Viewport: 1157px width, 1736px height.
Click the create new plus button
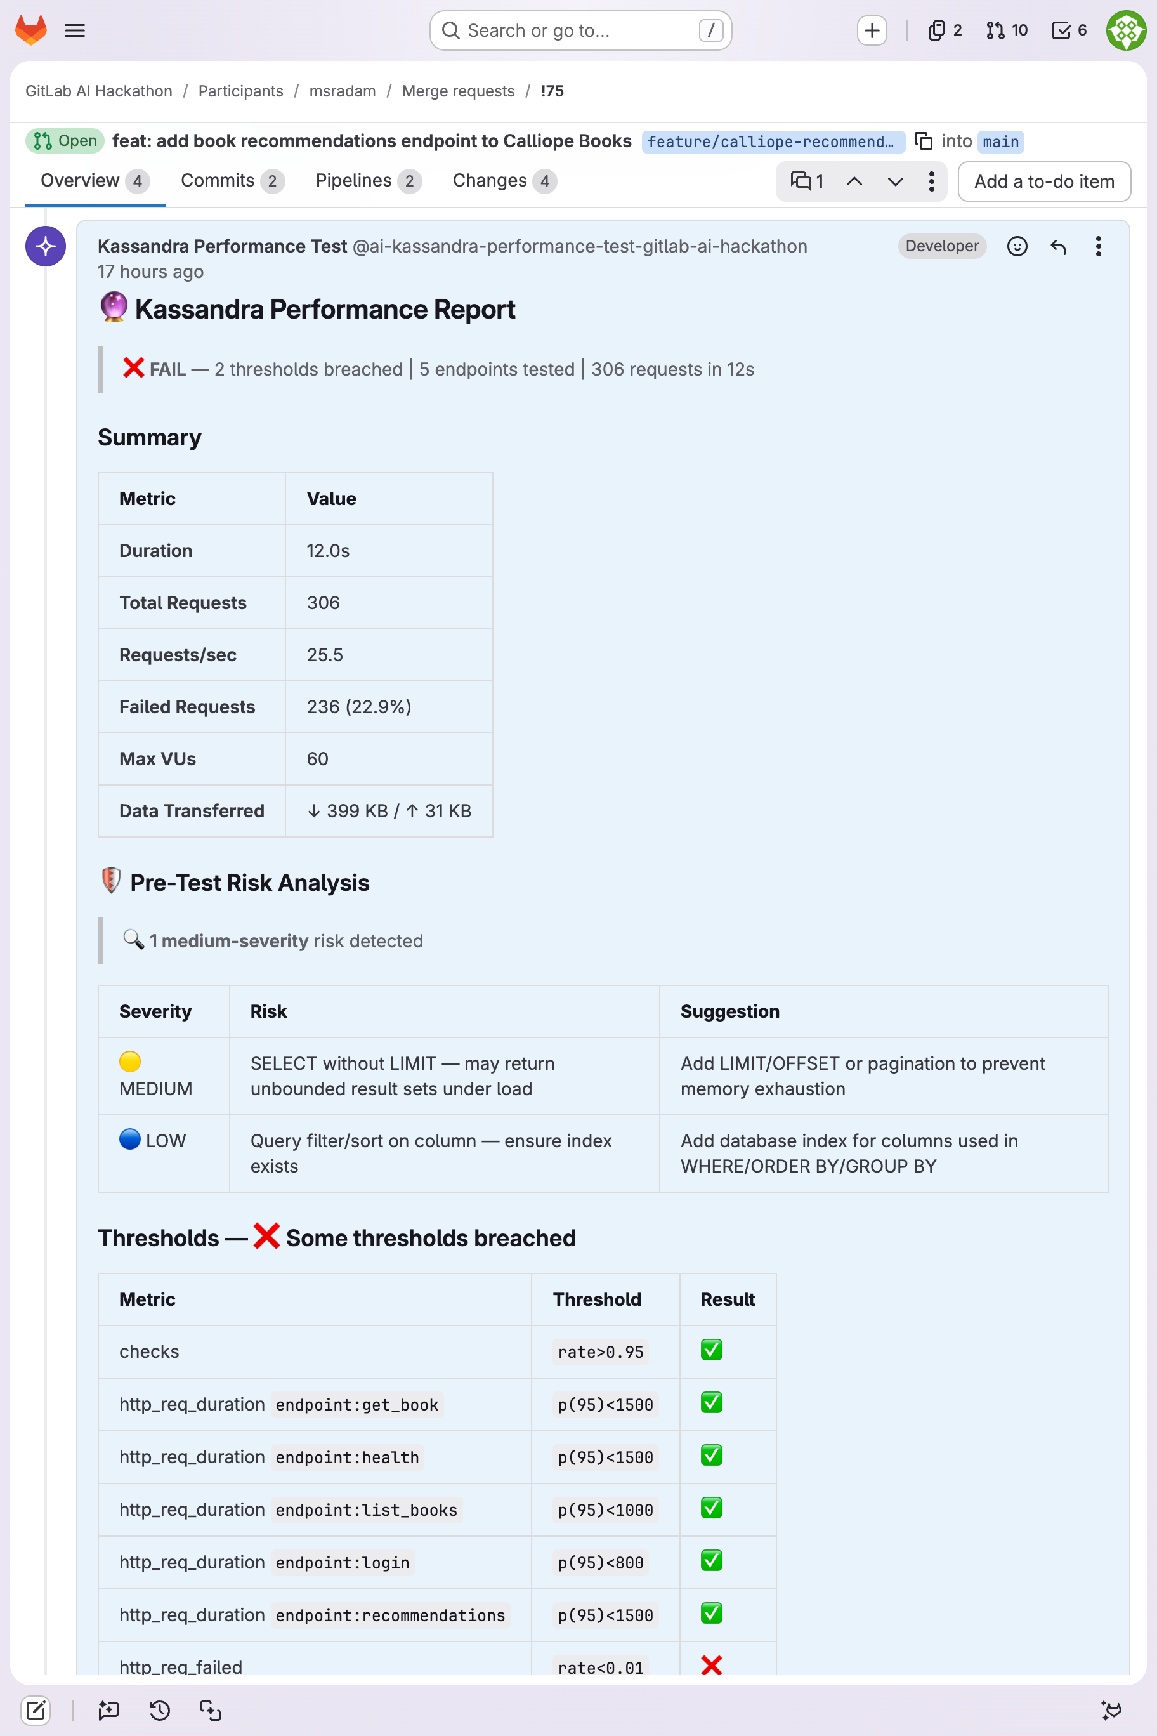(x=872, y=30)
